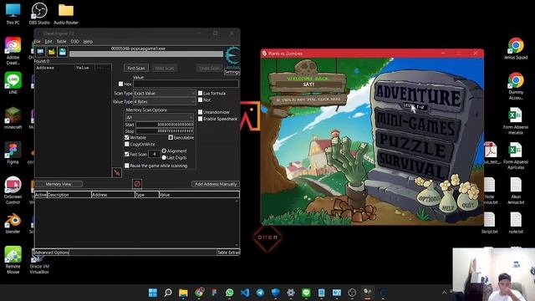Select the Form Absensi mei.xlsx file icon

coord(516,120)
